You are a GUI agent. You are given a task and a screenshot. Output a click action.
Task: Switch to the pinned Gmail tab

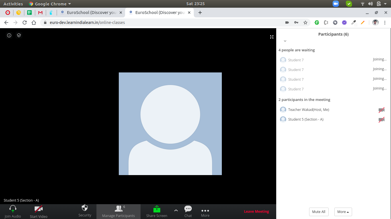pyautogui.click(x=40, y=13)
